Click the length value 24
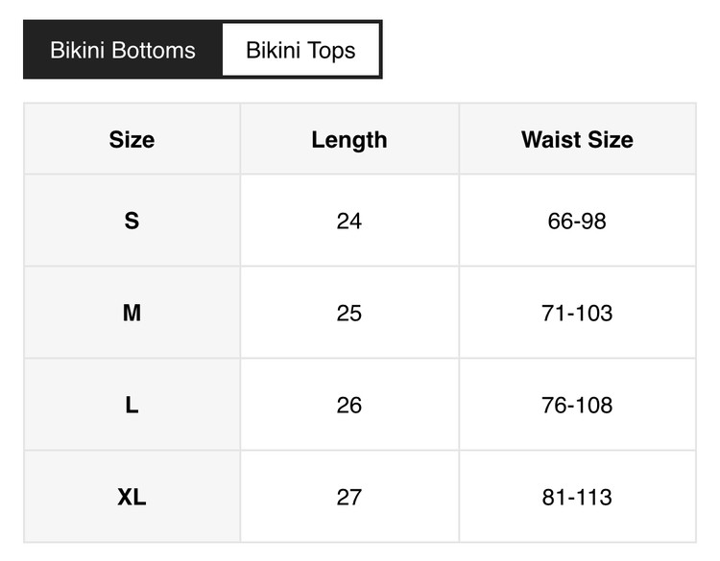Viewport: 720px width, 561px height. coord(349,222)
